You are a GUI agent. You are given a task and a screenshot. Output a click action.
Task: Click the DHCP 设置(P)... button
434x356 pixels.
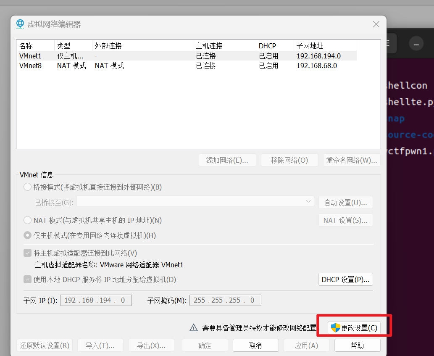tap(345, 280)
